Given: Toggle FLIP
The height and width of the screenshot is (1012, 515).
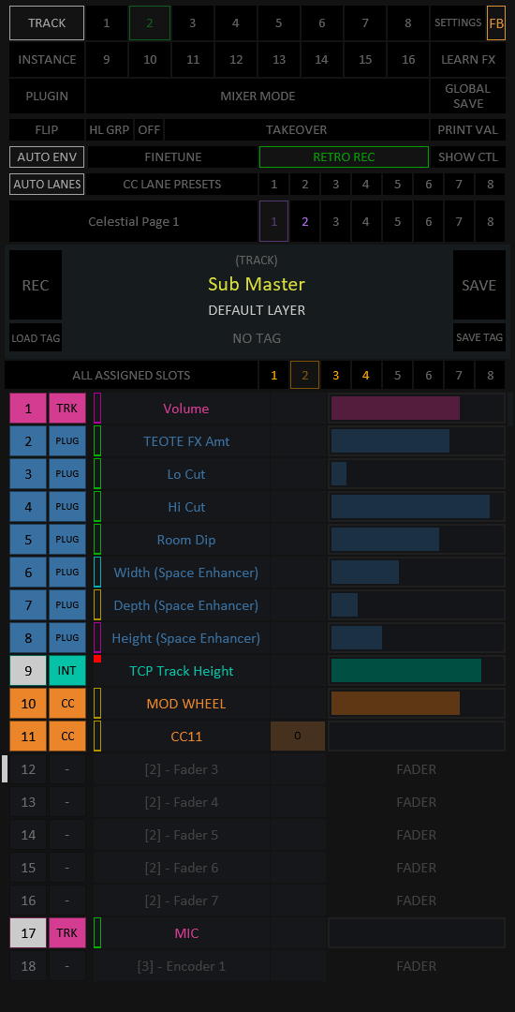Looking at the screenshot, I should point(47,129).
